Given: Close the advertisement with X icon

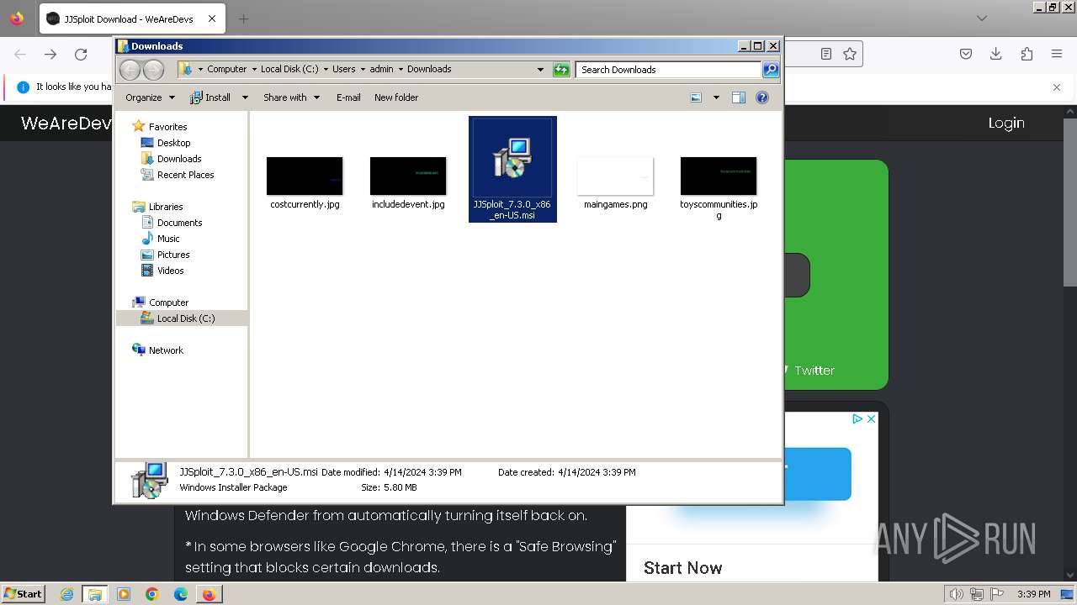Looking at the screenshot, I should pyautogui.click(x=872, y=418).
